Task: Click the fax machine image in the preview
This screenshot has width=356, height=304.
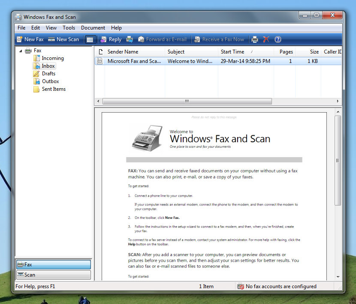Action: point(148,138)
